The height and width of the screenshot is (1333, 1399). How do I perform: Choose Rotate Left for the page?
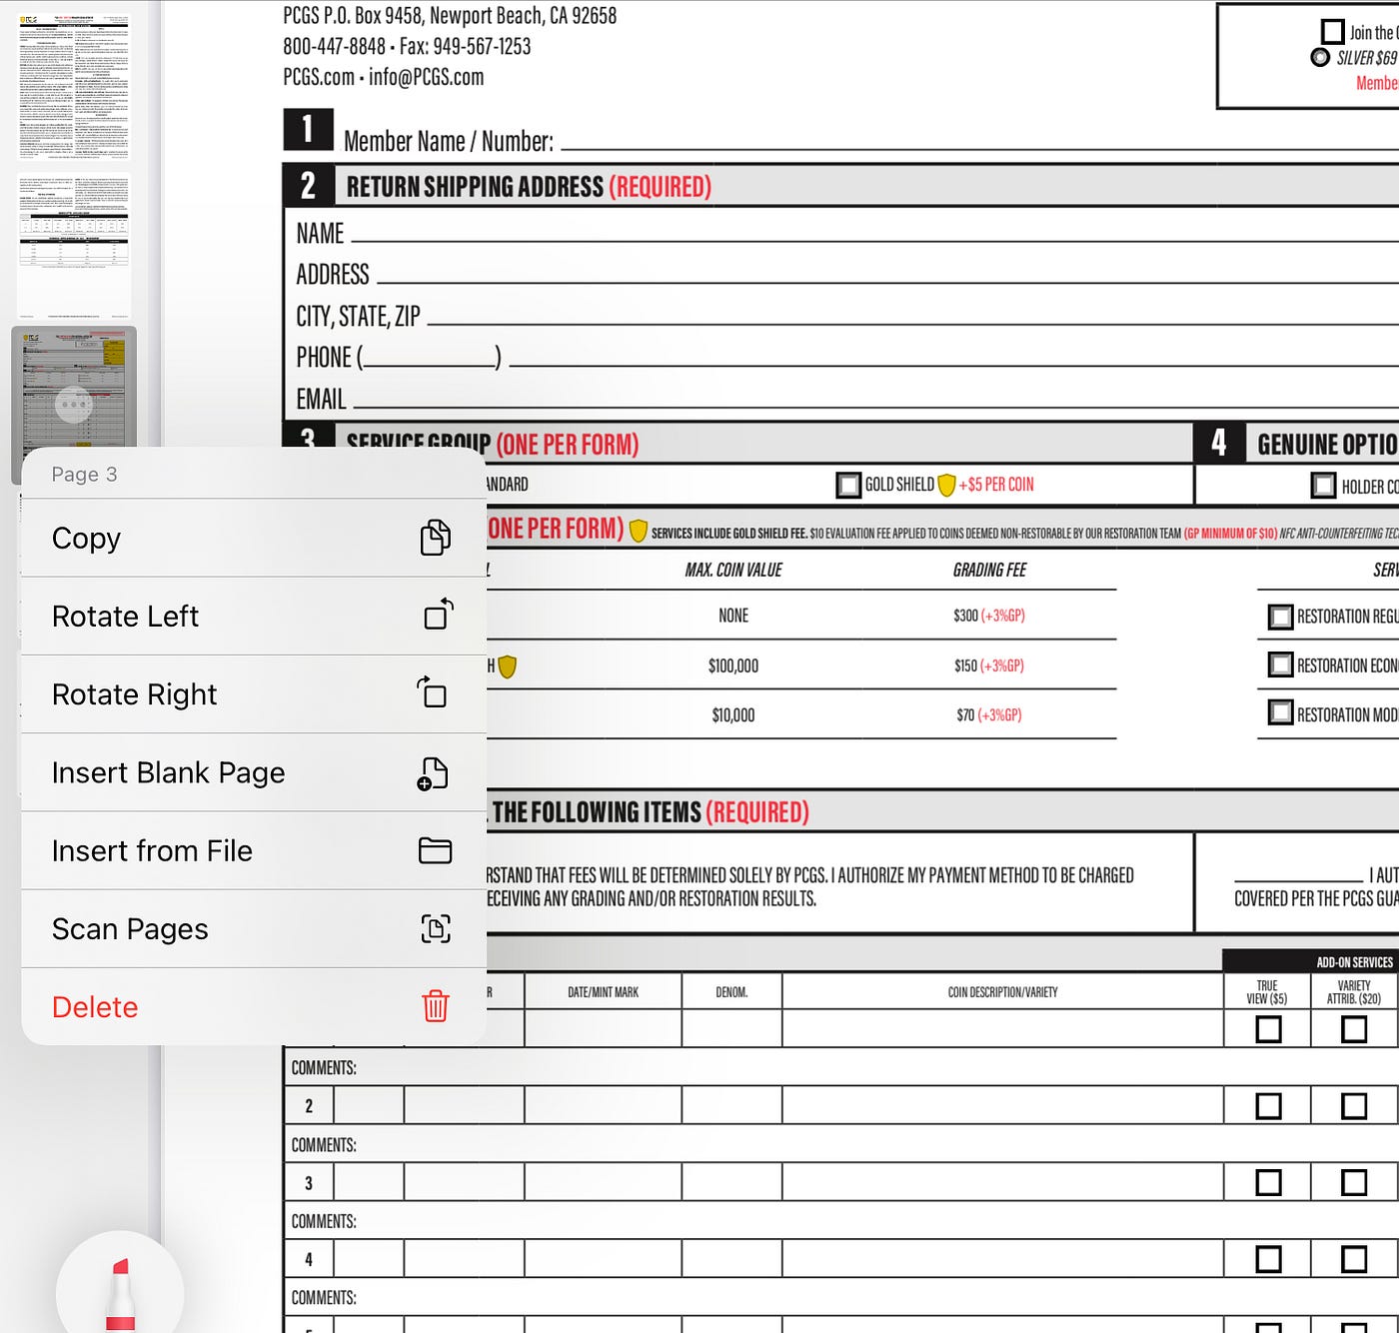coord(253,616)
